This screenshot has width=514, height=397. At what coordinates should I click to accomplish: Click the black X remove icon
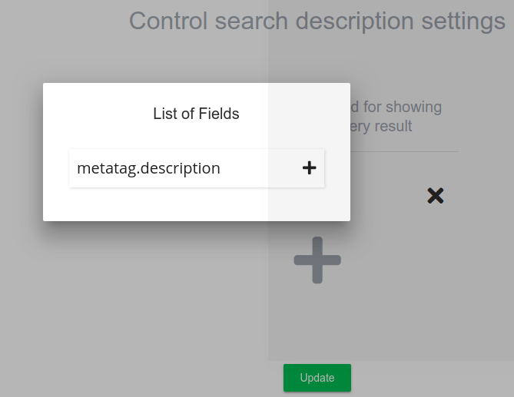pos(436,196)
